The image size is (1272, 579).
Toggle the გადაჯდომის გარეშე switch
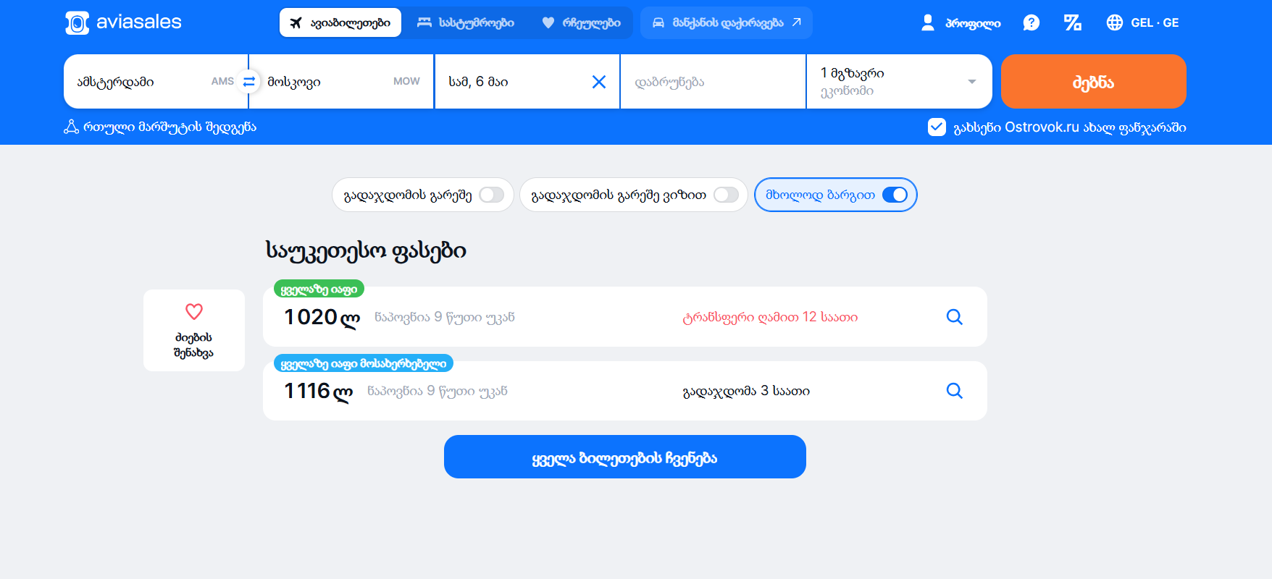[492, 195]
